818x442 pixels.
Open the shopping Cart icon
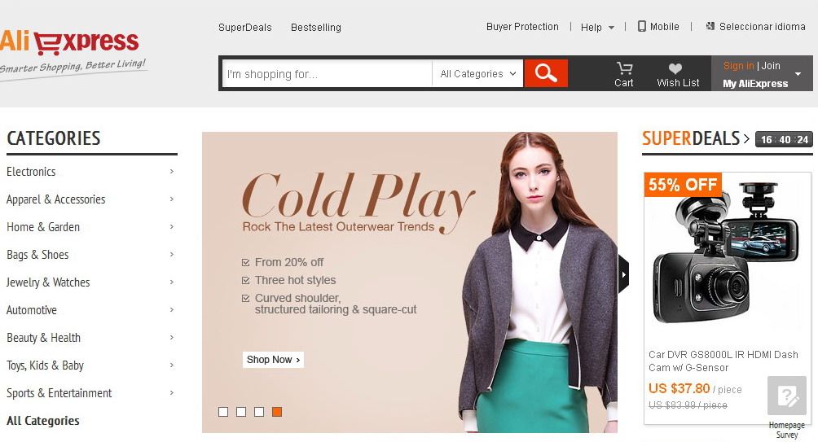pos(624,69)
